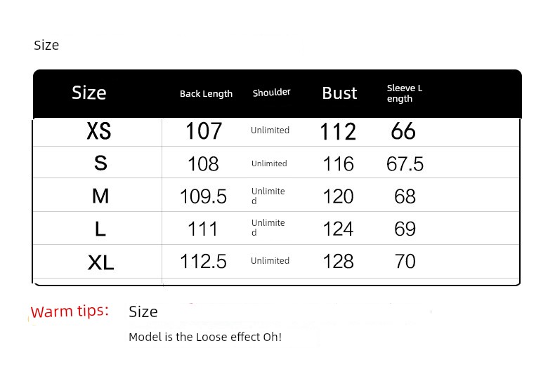The width and height of the screenshot is (555, 369).
Task: Select the M size row label
Action: coord(100,196)
